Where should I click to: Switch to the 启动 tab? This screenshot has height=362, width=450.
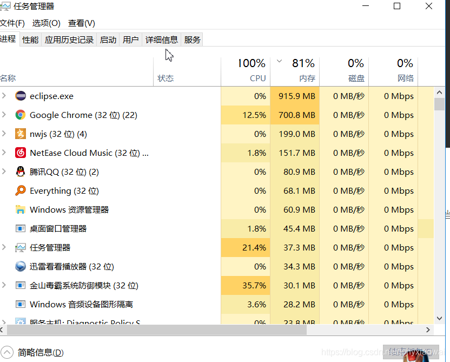108,40
